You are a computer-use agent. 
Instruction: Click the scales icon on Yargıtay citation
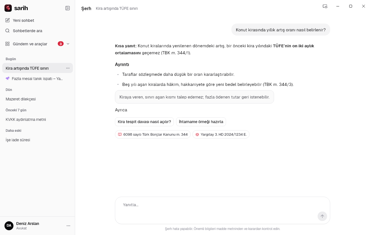[x=197, y=135]
